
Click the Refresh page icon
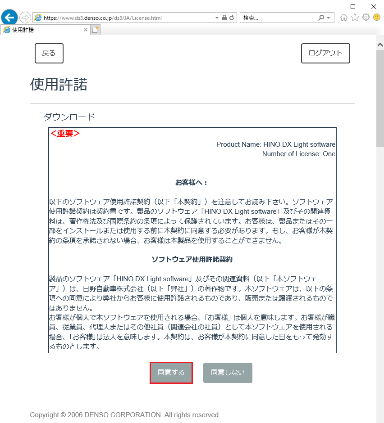point(232,18)
